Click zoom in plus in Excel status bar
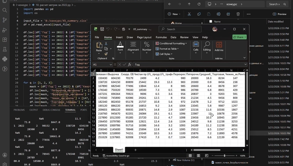Image resolution: width=293 pixels, height=166 pixels. tap(236, 155)
